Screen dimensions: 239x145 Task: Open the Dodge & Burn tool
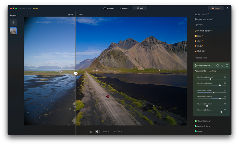[x=203, y=126]
